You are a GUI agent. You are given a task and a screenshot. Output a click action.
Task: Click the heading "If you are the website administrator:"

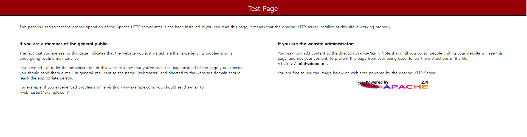pyautogui.click(x=316, y=44)
